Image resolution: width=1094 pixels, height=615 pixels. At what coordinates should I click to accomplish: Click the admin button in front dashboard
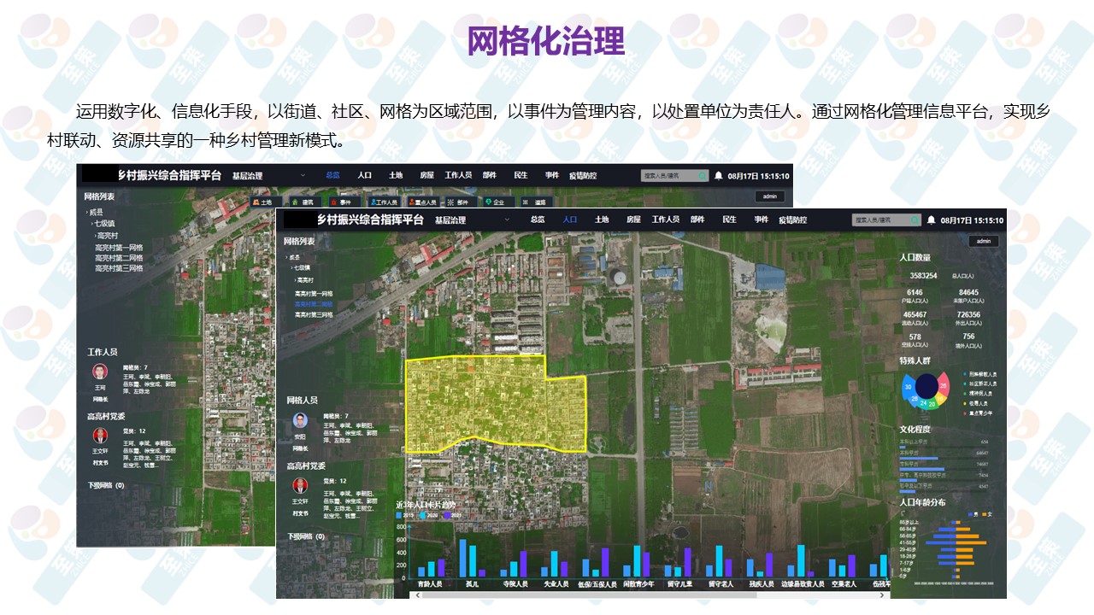[x=984, y=242]
